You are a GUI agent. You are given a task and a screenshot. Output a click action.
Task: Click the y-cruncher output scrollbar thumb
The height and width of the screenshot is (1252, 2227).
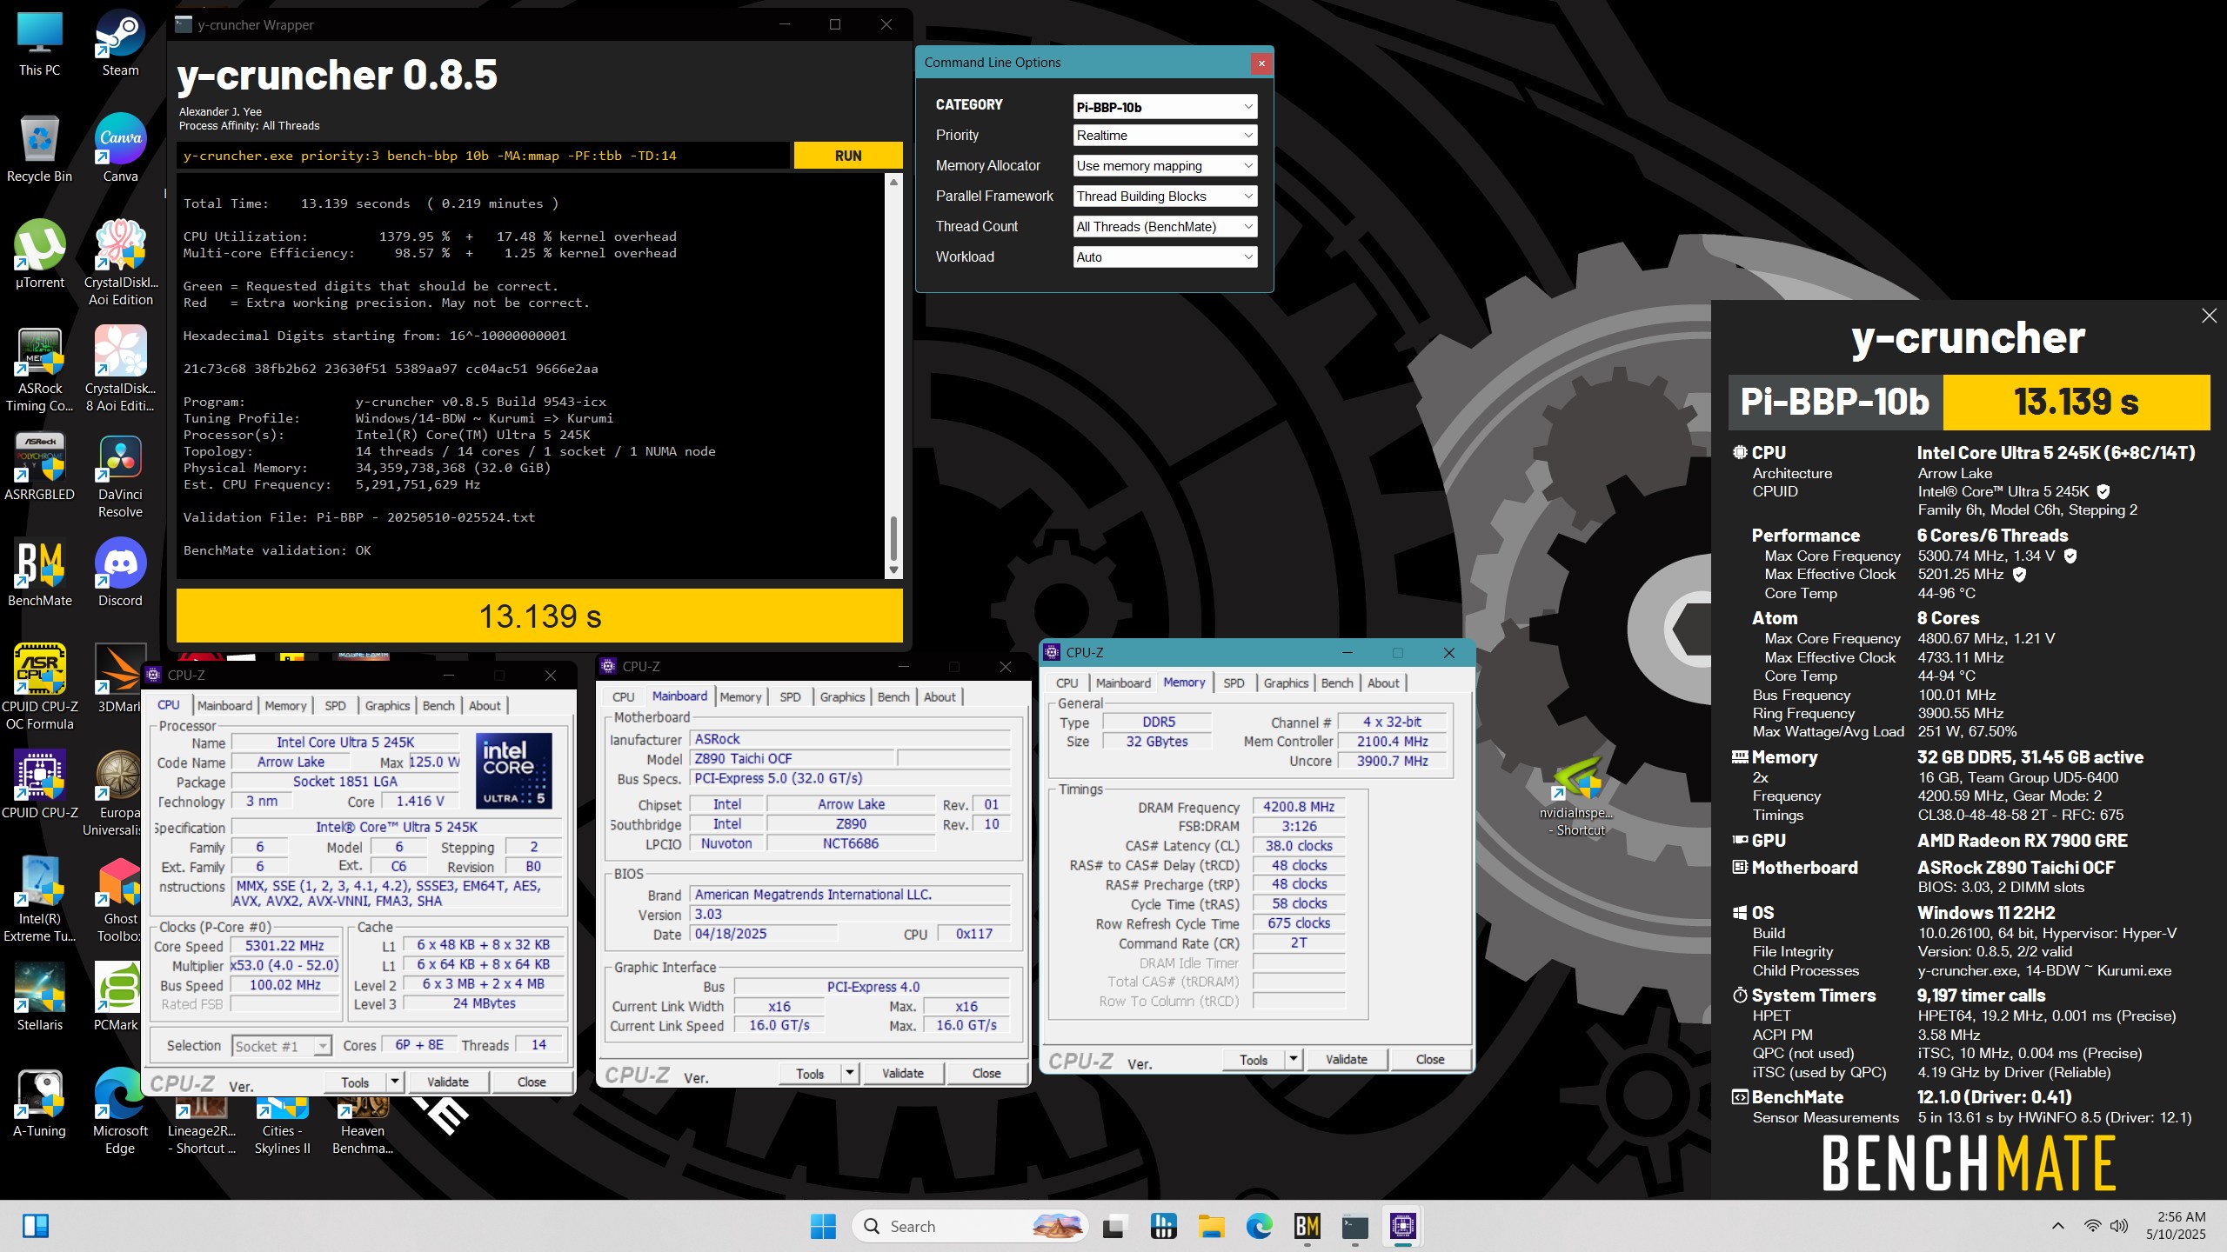pos(893,537)
